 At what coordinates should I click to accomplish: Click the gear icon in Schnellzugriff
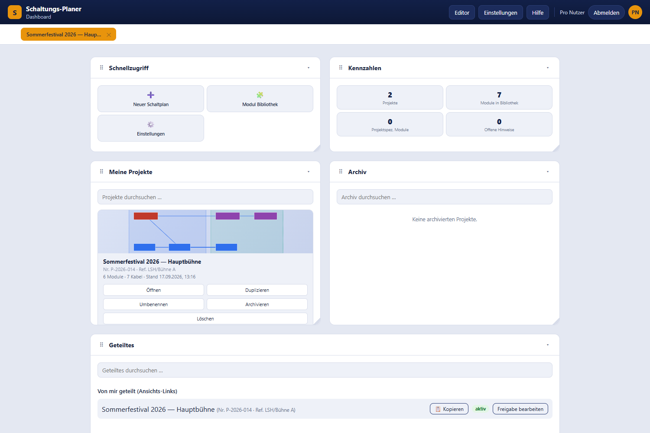click(x=151, y=124)
